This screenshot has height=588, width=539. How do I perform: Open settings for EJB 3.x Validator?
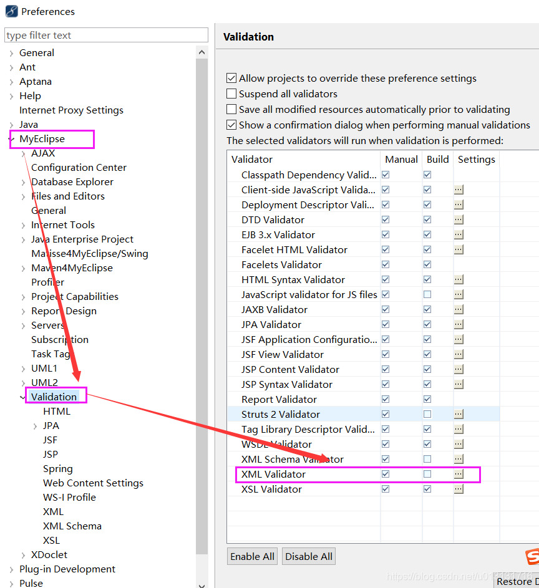pos(459,234)
